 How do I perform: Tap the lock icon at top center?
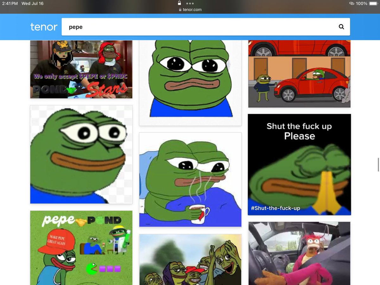pyautogui.click(x=180, y=3)
